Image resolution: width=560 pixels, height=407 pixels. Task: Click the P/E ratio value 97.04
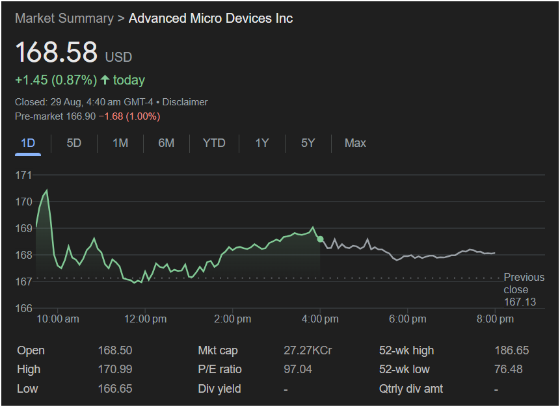point(298,369)
